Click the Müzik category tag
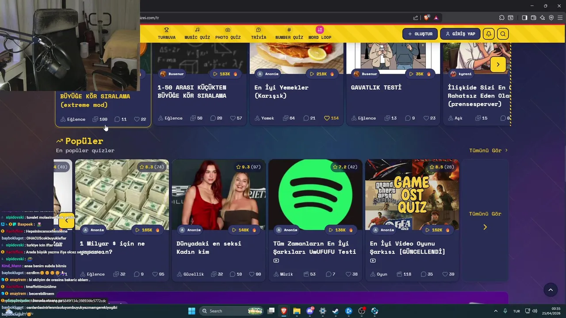 (x=283, y=274)
